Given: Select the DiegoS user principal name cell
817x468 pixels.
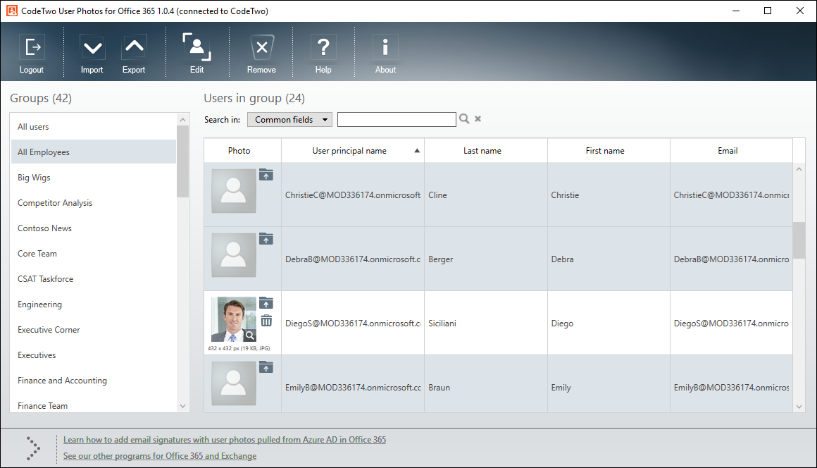Looking at the screenshot, I should [353, 323].
